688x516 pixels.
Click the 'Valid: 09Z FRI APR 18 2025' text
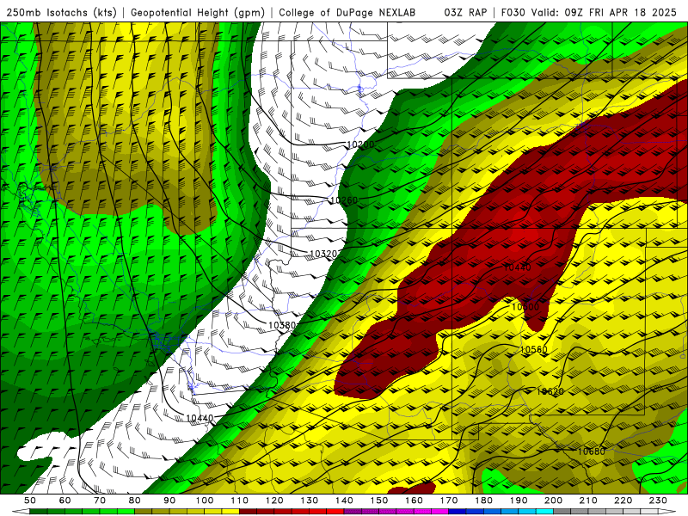(604, 13)
